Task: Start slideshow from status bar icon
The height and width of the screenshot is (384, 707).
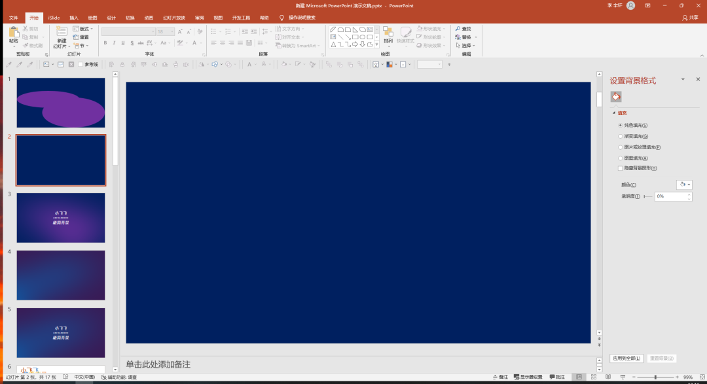Action: pyautogui.click(x=623, y=377)
